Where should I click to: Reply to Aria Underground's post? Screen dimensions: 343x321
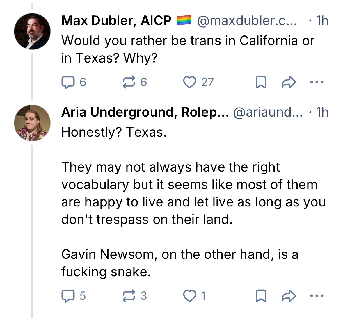(x=68, y=296)
